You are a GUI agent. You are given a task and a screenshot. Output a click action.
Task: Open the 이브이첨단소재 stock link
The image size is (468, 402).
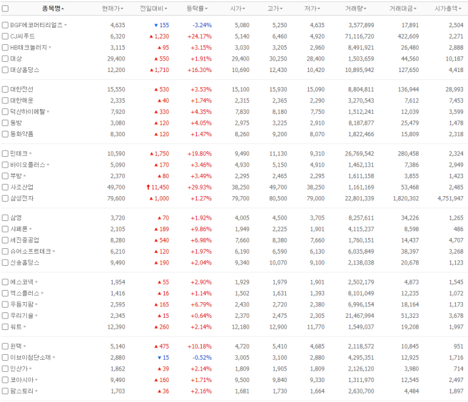point(31,358)
